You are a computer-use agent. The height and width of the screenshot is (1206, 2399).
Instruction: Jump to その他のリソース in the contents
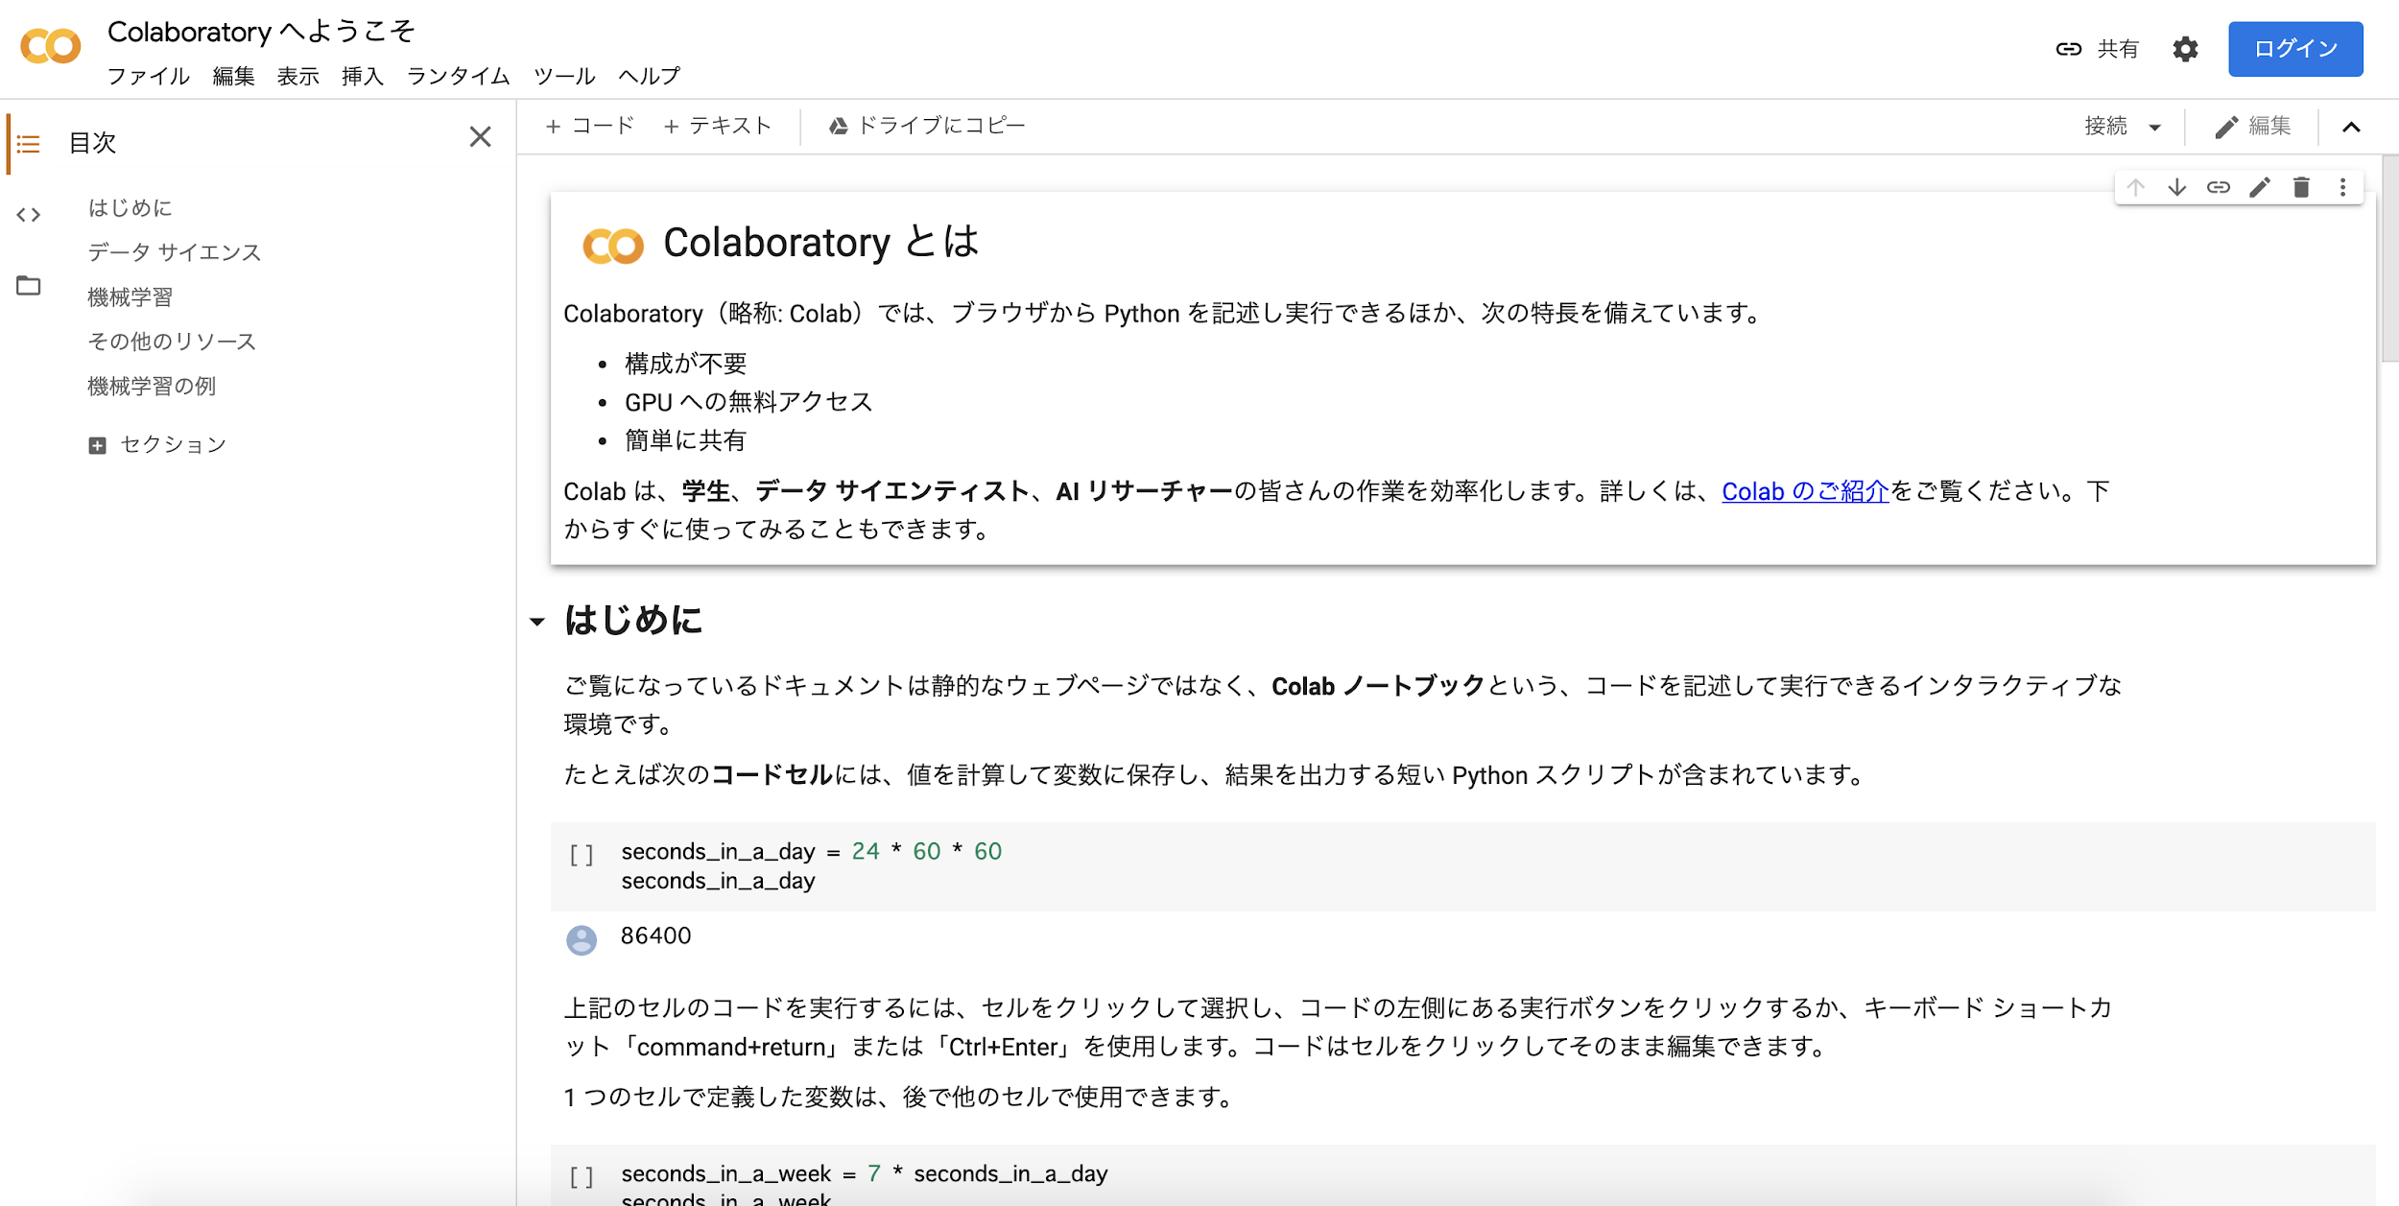coord(172,342)
